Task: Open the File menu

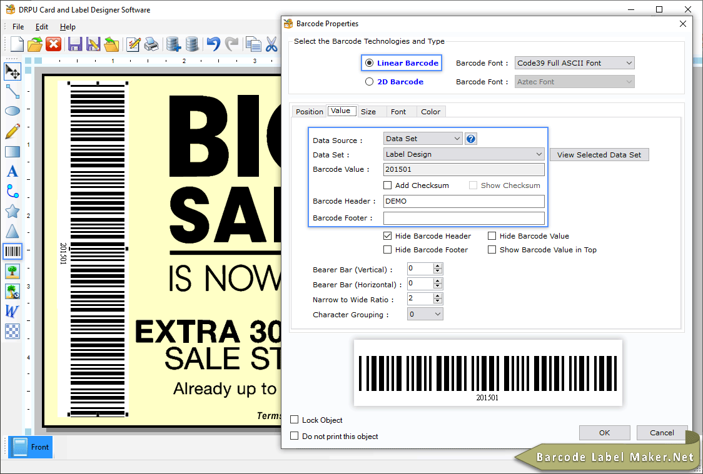Action: tap(18, 27)
